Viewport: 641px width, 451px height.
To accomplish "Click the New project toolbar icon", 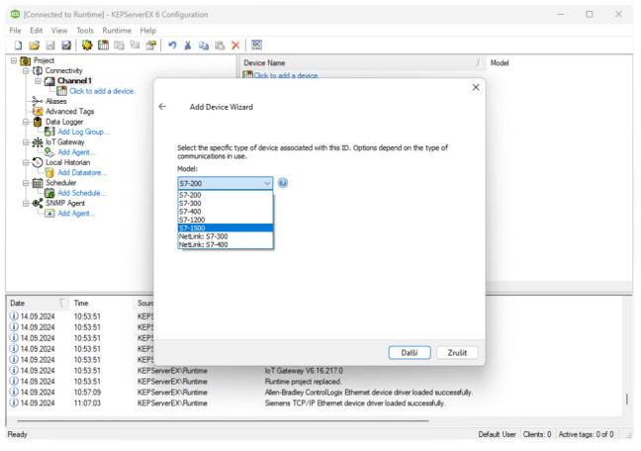I will [18, 45].
